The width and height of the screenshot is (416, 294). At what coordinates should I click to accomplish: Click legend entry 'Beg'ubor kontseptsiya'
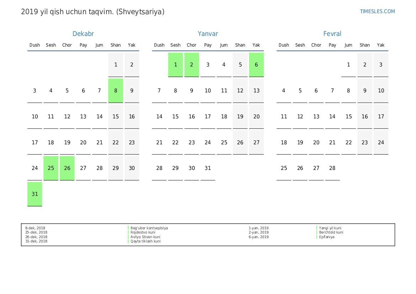tap(149, 228)
